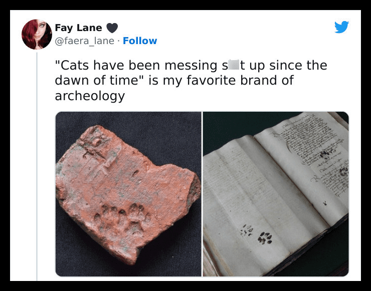The image size is (371, 291).
Task: Click the ink paw prints on the left page
Action: pos(256,234)
